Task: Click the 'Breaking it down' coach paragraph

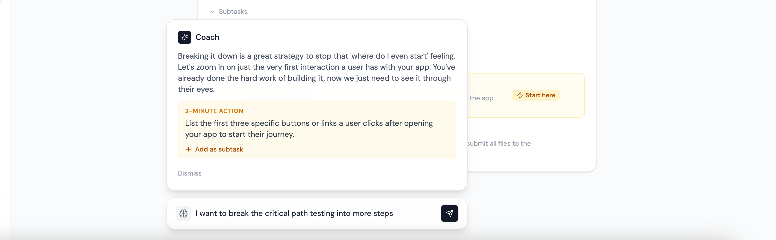Action: click(316, 72)
